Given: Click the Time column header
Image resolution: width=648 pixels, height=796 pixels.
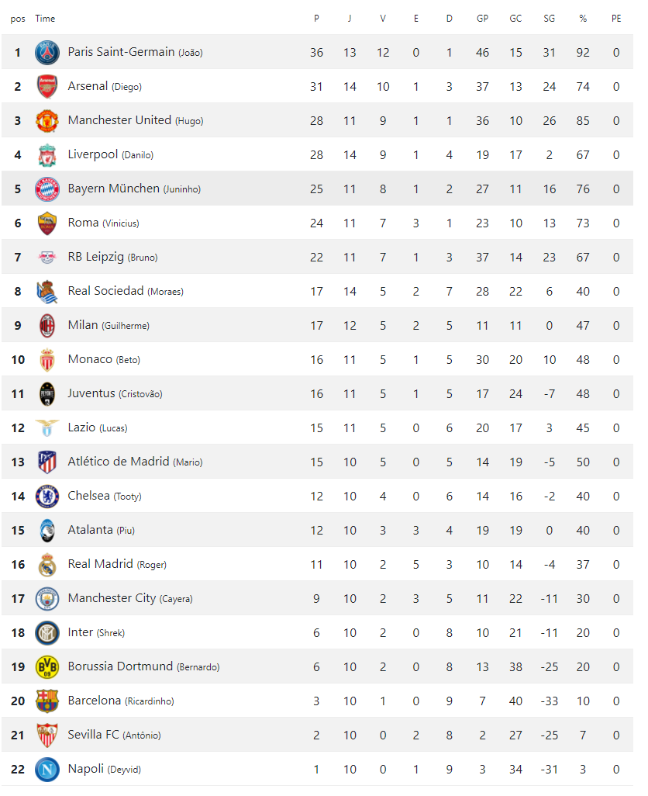Looking at the screenshot, I should (x=45, y=19).
